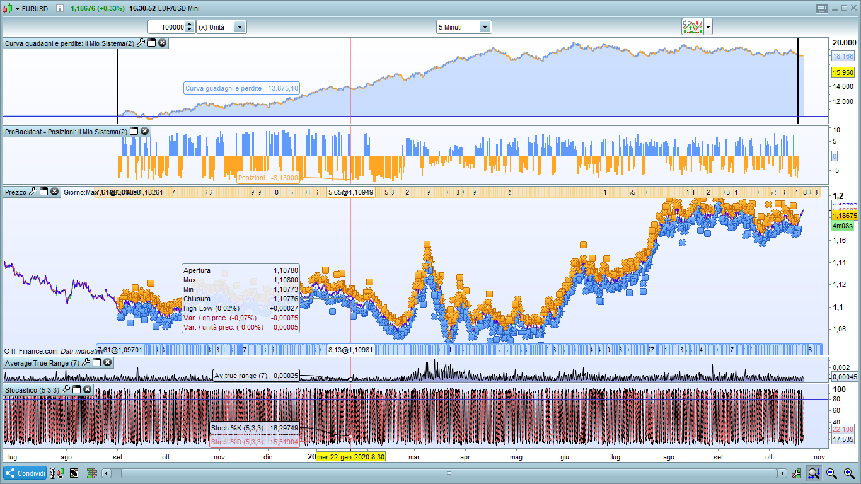
Task: Increase quantity with the stepper up arrow
Action: tap(189, 25)
